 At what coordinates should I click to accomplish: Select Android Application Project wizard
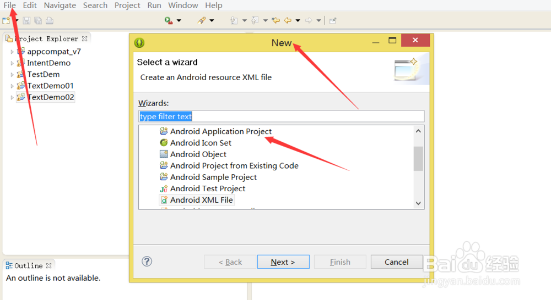pos(221,131)
